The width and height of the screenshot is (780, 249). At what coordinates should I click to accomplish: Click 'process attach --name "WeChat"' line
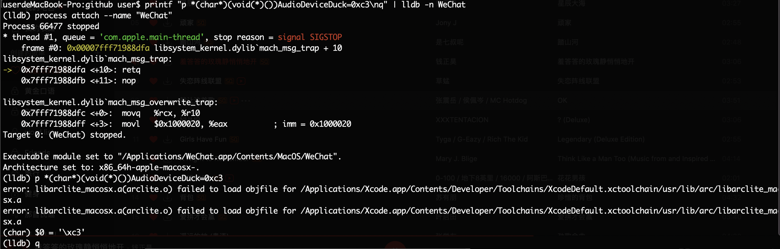pyautogui.click(x=88, y=16)
